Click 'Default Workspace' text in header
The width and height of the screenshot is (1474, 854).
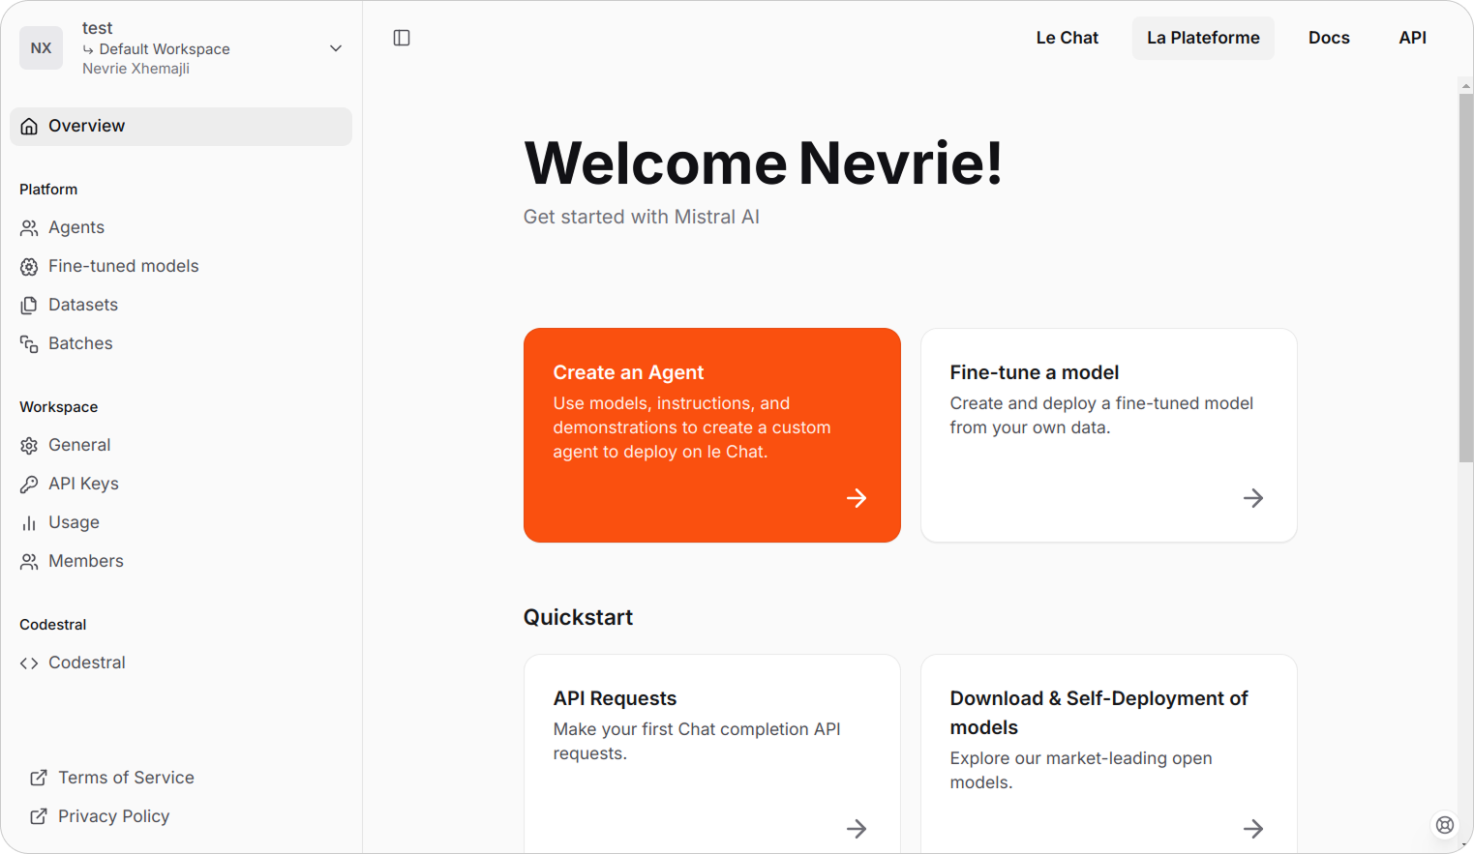tap(165, 49)
